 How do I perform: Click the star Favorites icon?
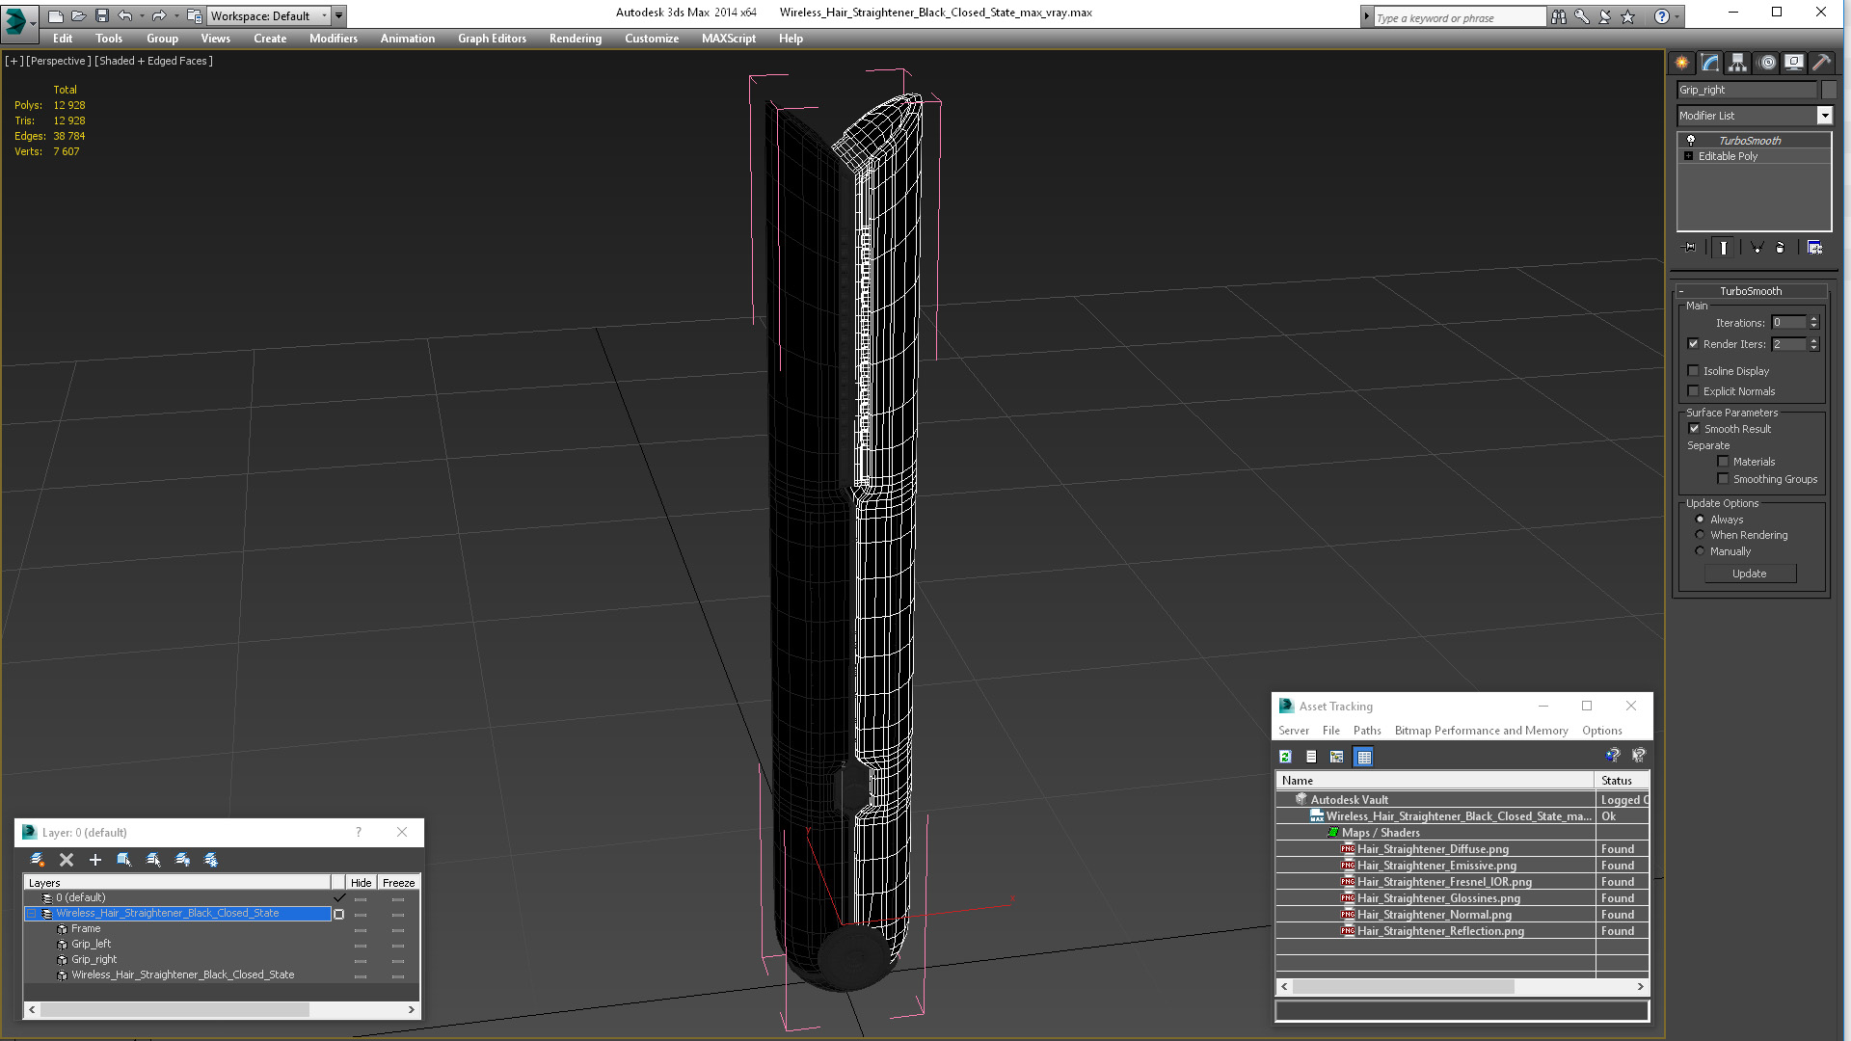coord(1628,16)
